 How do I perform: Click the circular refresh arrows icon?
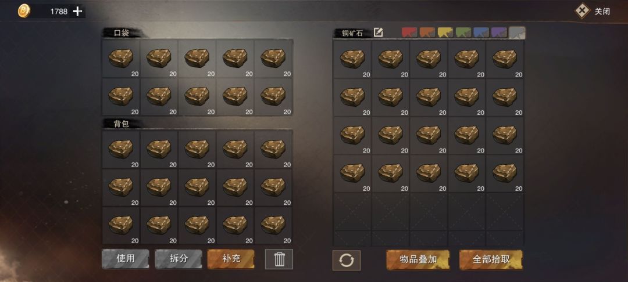(347, 261)
